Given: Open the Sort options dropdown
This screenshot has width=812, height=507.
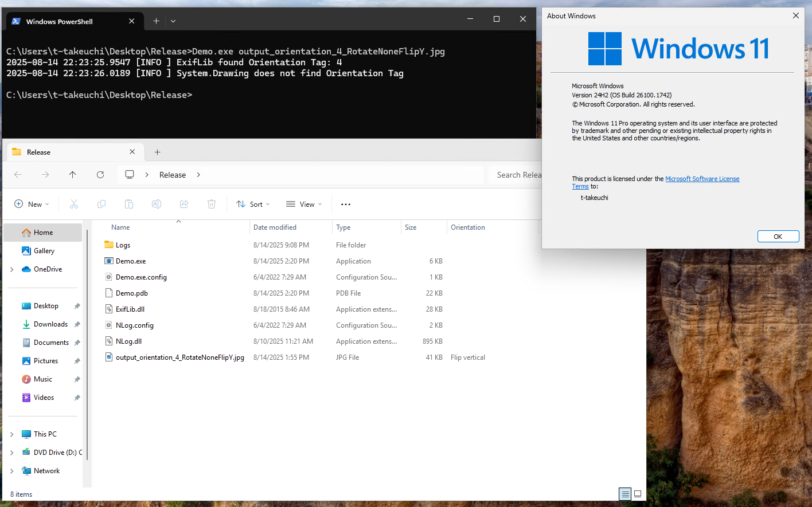Looking at the screenshot, I should click(253, 204).
